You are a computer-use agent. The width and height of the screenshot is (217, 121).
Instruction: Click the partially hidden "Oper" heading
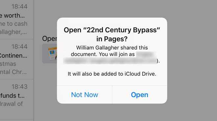click(50, 38)
